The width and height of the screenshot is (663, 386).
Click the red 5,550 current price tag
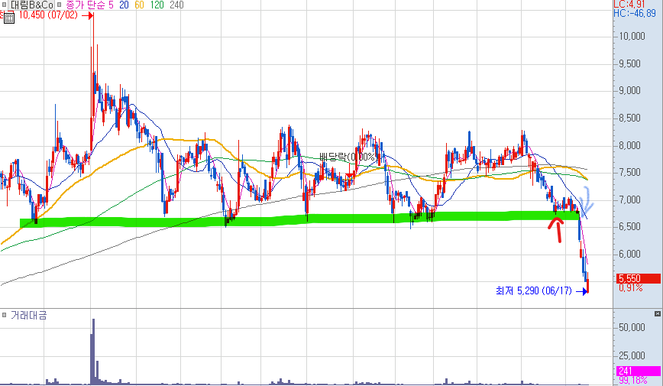pos(638,278)
